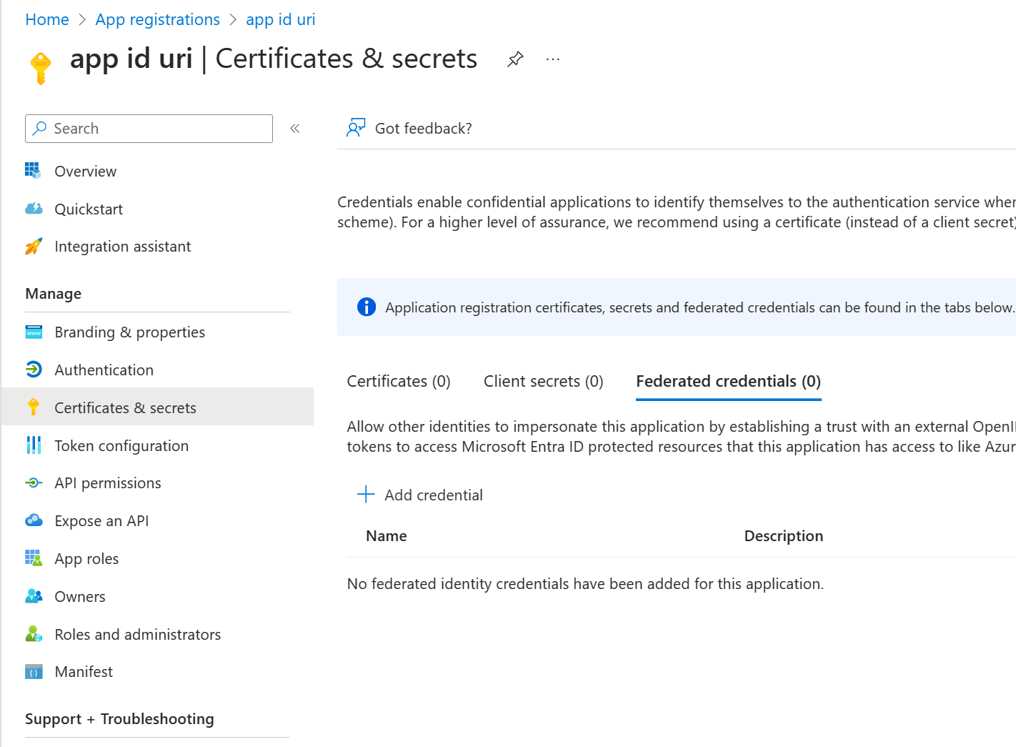Select the Federated credentials tab
1016x747 pixels.
(x=727, y=381)
